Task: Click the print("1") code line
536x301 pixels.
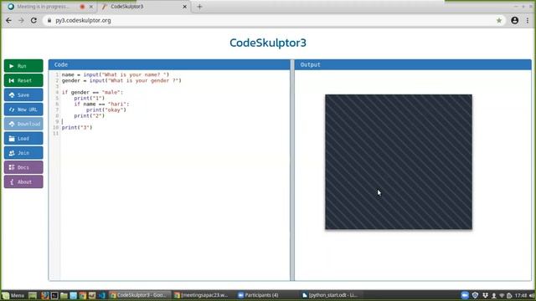Action: click(90, 98)
